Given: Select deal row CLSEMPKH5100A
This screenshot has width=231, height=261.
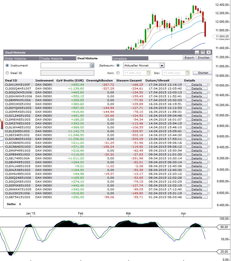Looking at the screenshot, I should [x=107, y=100].
